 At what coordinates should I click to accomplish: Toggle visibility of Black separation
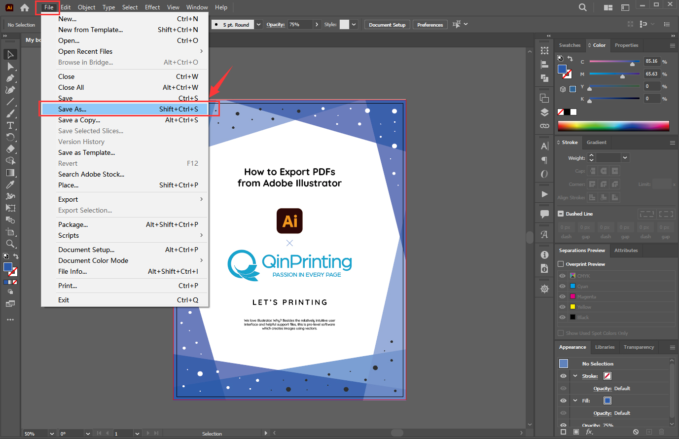tap(562, 317)
